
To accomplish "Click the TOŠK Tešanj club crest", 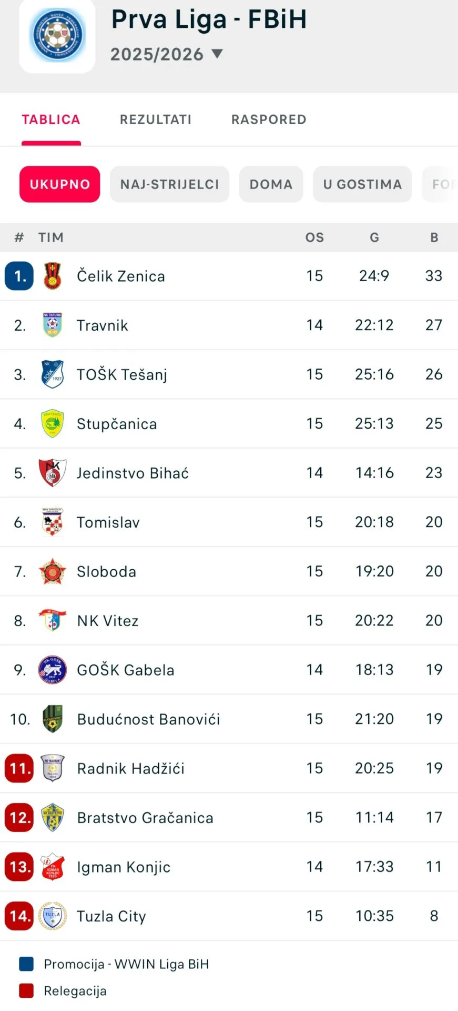I will coord(53,374).
